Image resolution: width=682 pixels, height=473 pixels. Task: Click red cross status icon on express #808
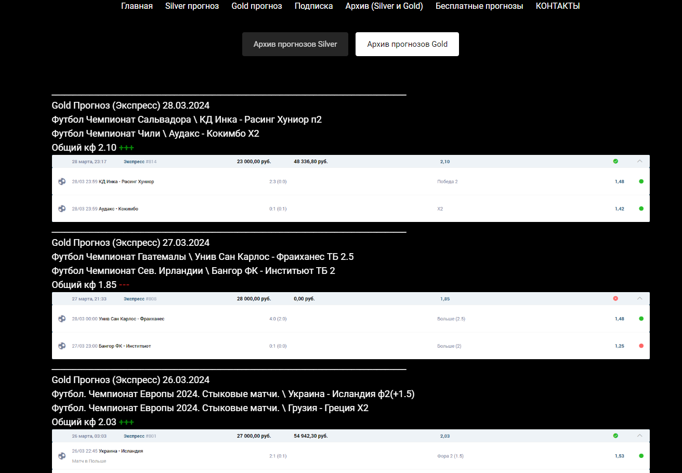click(x=615, y=298)
